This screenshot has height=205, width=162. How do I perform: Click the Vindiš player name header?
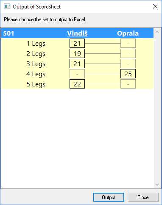tap(77, 33)
